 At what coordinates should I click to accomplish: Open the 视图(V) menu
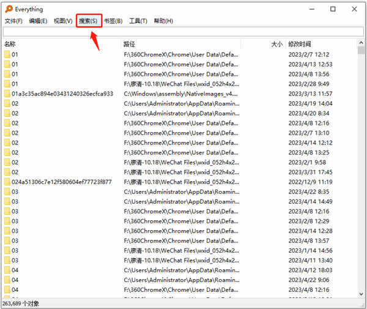point(63,21)
